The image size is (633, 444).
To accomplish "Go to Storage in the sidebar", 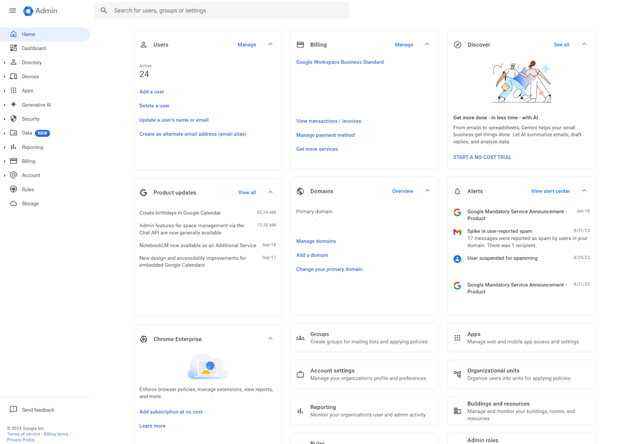I will tap(30, 204).
